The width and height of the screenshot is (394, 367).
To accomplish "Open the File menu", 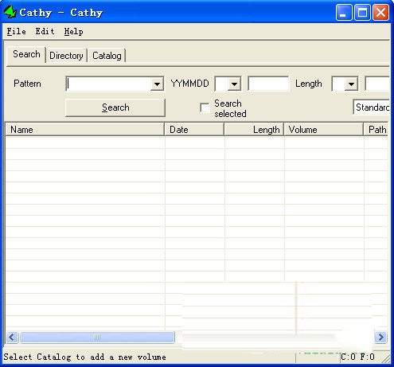I will pos(17,31).
